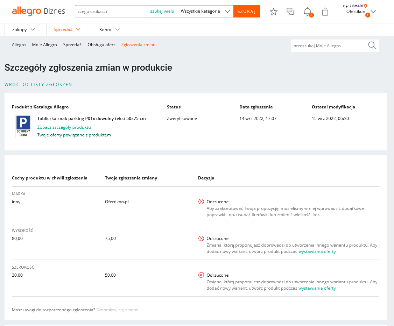The width and height of the screenshot is (394, 326).
Task: Click wystawiania oferty link in WYSOKOŚĆ row
Action: pos(317,251)
